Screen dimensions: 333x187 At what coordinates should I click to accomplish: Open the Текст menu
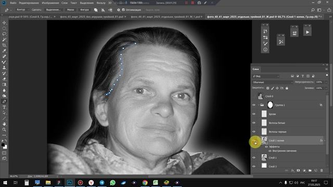tap(73, 3)
